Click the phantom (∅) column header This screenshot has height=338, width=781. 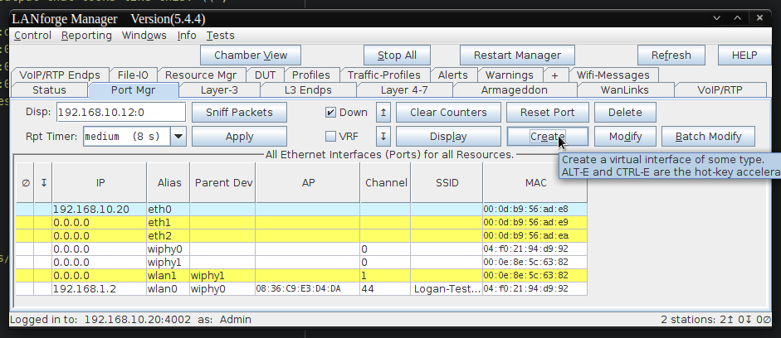tap(26, 183)
